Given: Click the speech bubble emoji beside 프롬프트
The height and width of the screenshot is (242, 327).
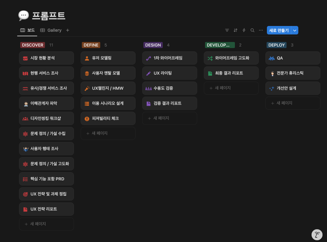Looking at the screenshot, I should [x=24, y=16].
